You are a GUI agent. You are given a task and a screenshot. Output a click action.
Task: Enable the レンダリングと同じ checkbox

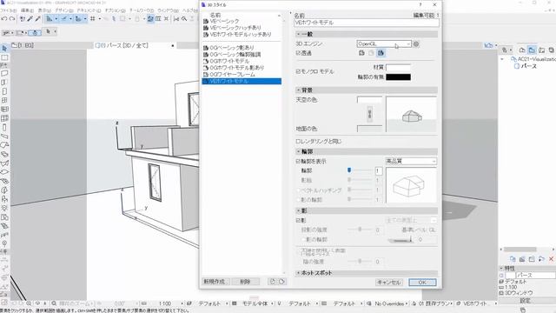[x=298, y=141]
